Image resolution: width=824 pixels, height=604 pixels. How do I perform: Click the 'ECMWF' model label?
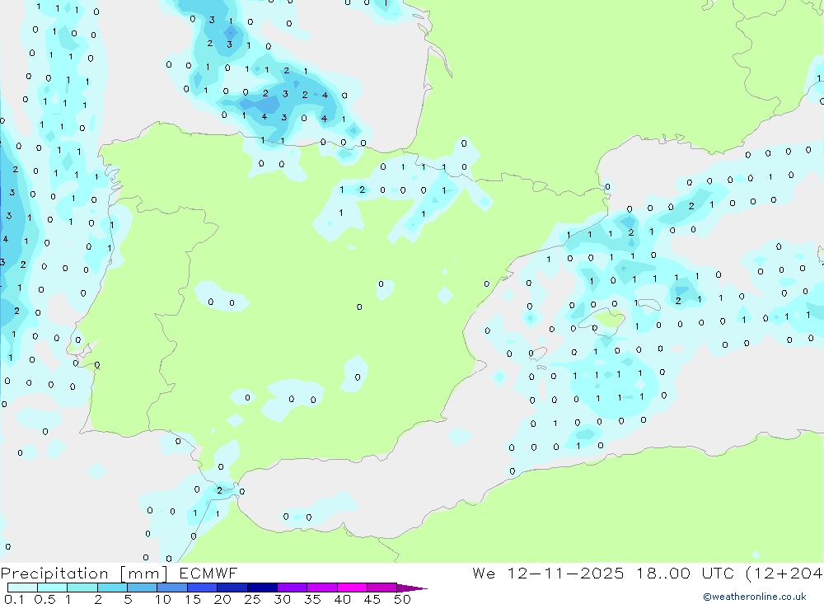tap(208, 573)
